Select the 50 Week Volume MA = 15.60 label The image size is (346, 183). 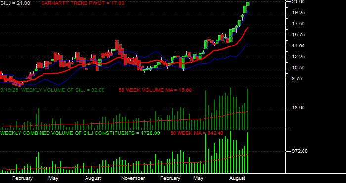155,90
